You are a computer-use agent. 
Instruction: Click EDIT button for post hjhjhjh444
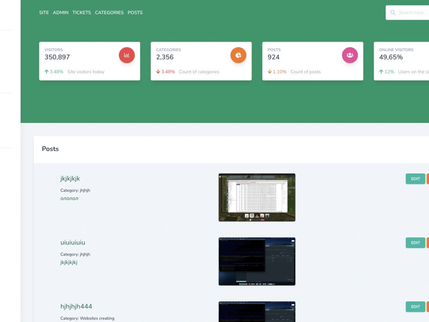415,307
